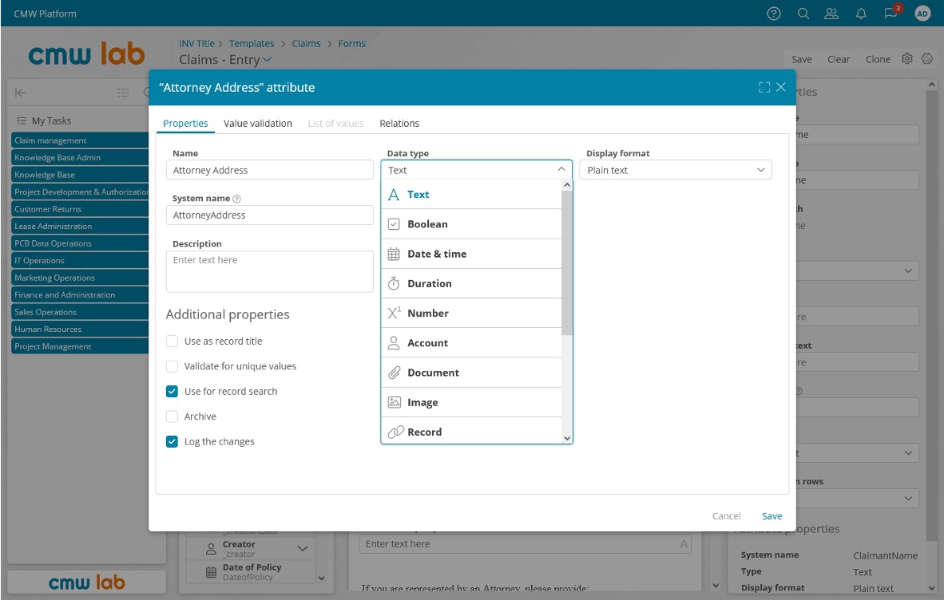Enable Validate for unique values checkbox
This screenshot has width=944, height=600.
click(x=173, y=366)
